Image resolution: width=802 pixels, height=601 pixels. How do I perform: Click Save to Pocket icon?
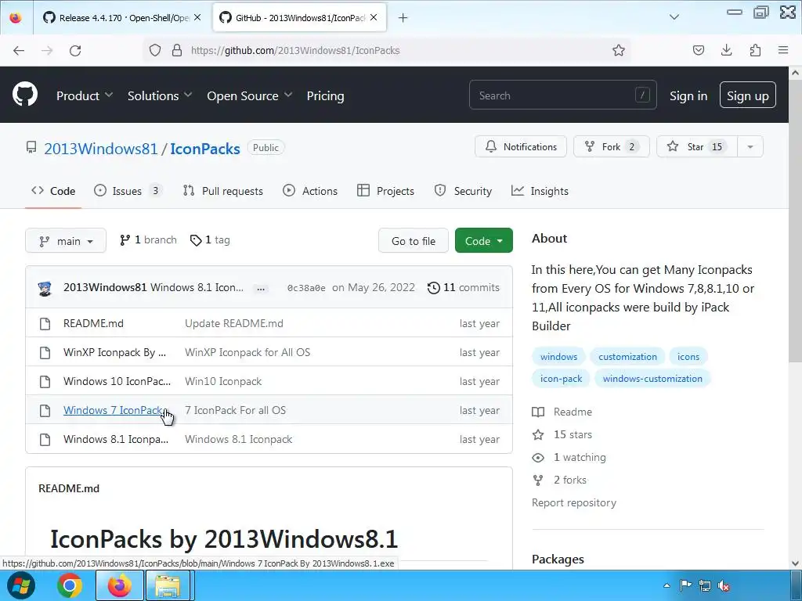tap(698, 50)
